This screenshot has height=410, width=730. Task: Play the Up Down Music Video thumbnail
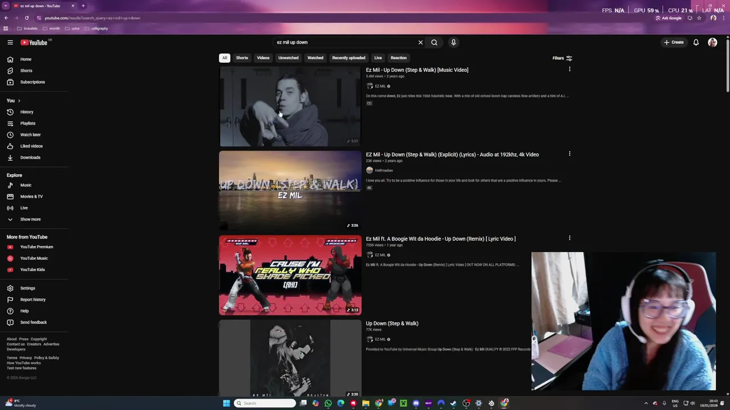pyautogui.click(x=290, y=106)
